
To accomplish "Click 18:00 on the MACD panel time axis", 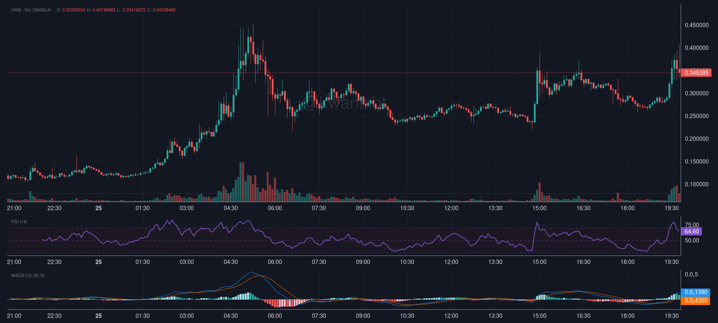I will click(628, 315).
